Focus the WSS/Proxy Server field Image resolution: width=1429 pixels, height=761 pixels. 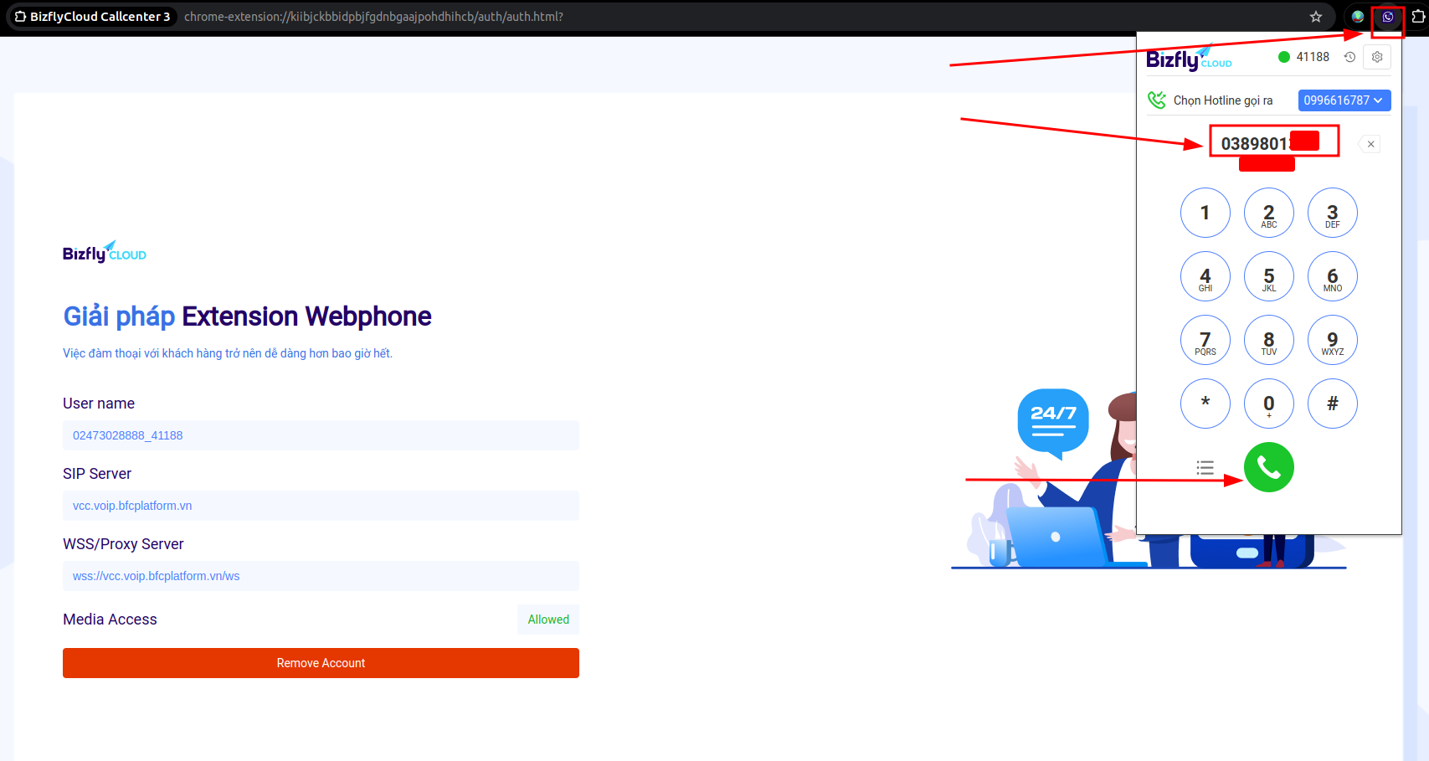point(321,576)
